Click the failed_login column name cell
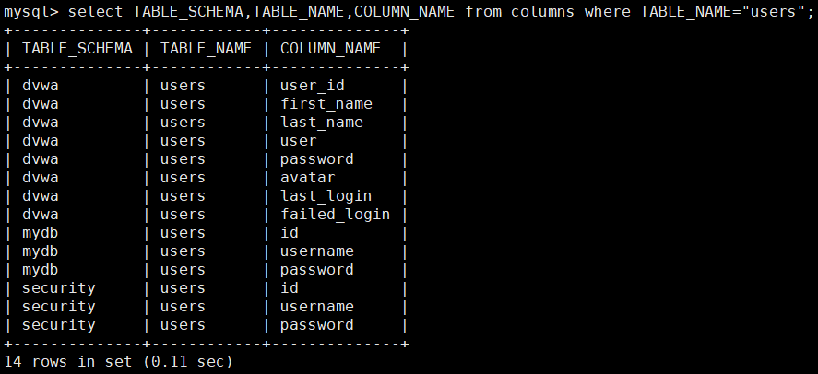The image size is (818, 374). (x=335, y=215)
